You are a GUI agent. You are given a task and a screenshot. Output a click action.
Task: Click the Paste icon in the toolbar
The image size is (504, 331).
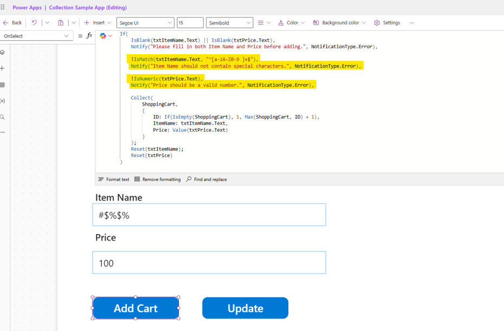[61, 22]
